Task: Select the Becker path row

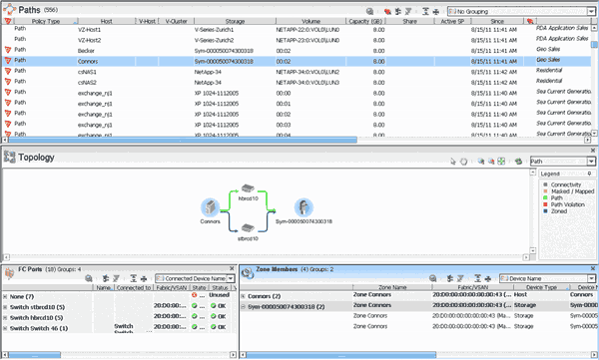Action: 297,51
